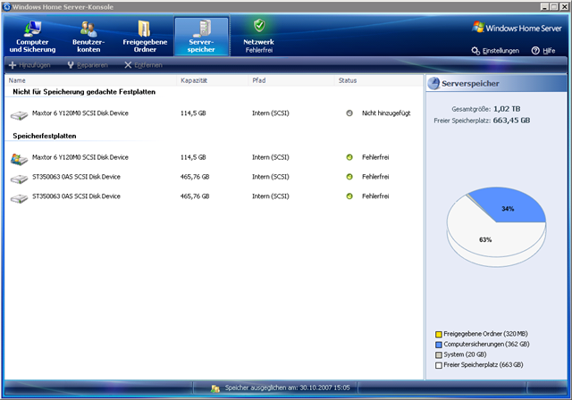Click status bar storage balance icon

[215, 388]
